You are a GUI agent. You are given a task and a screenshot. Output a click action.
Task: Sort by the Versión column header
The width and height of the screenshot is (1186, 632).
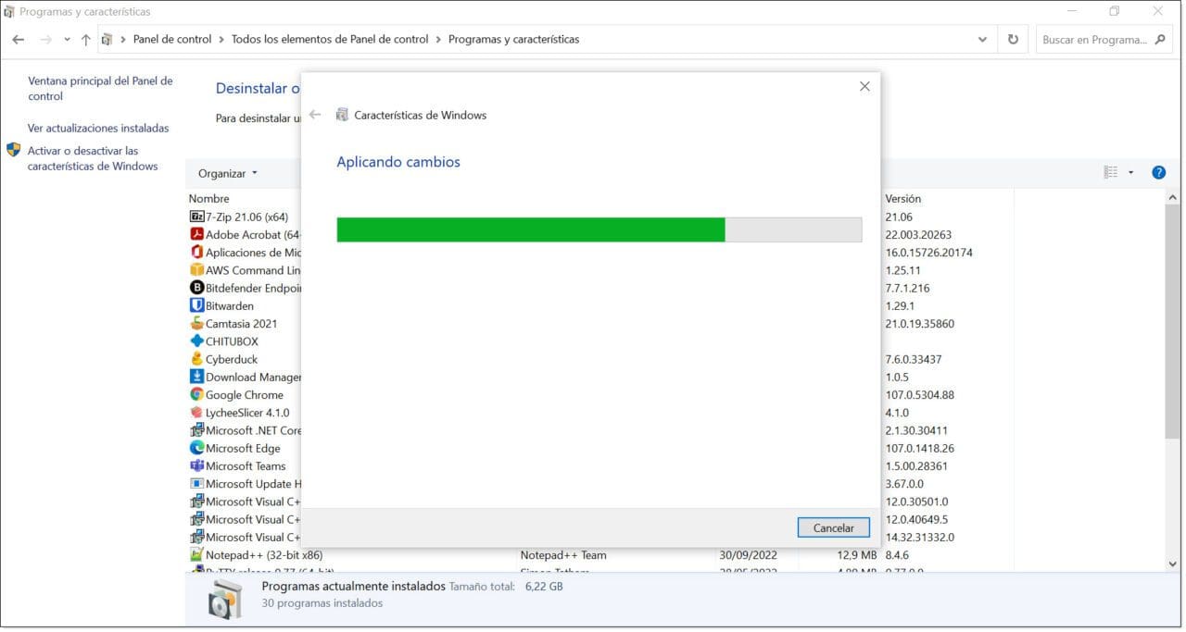tap(903, 199)
